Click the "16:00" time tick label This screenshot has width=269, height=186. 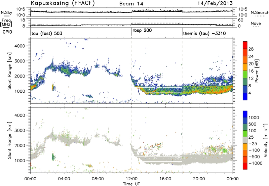pyautogui.click(x=165, y=179)
